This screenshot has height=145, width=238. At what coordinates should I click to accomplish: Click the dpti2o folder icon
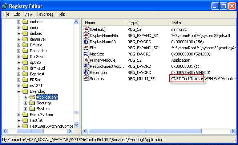[25, 62]
